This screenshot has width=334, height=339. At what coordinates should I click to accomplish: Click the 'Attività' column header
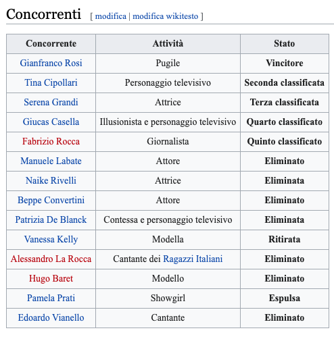click(168, 44)
